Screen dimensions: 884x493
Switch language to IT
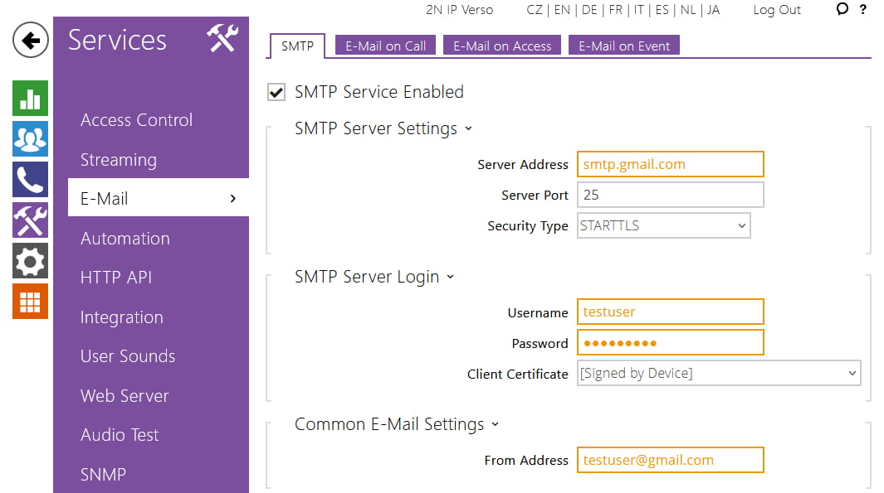coord(639,10)
